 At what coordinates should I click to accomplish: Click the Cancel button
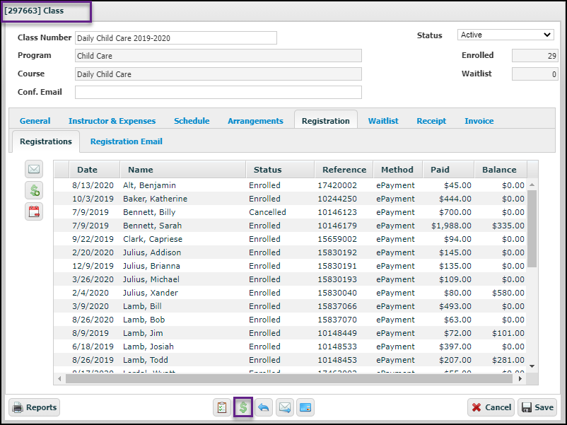tap(491, 407)
